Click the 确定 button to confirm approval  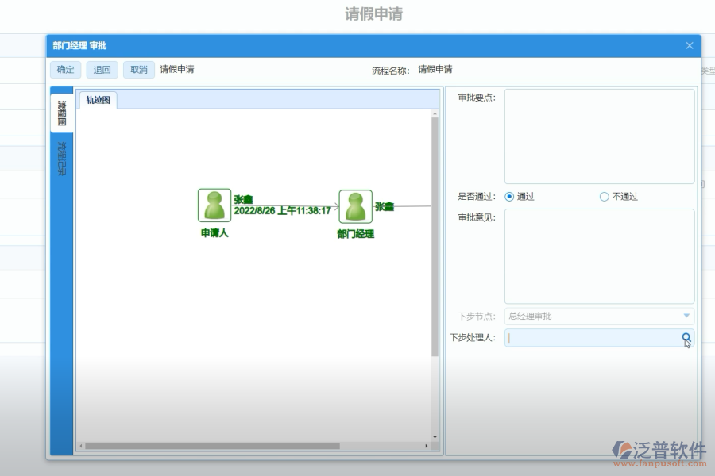pos(64,70)
